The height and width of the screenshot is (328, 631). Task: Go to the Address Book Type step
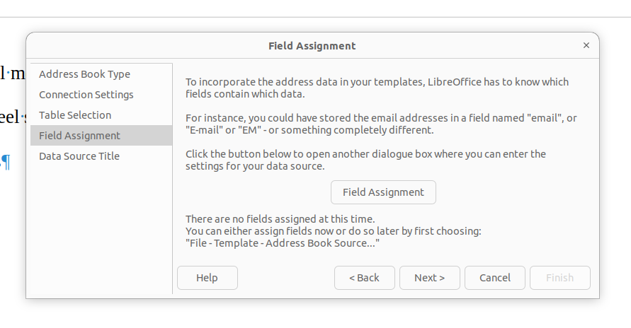(84, 74)
